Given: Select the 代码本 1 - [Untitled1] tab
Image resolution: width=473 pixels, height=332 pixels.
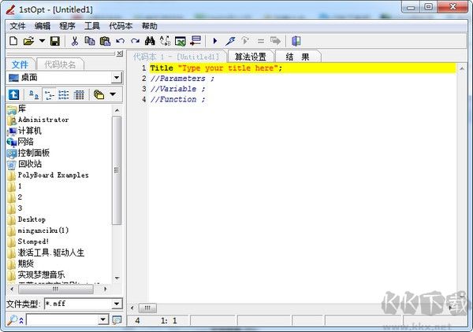Looking at the screenshot, I should [177, 57].
